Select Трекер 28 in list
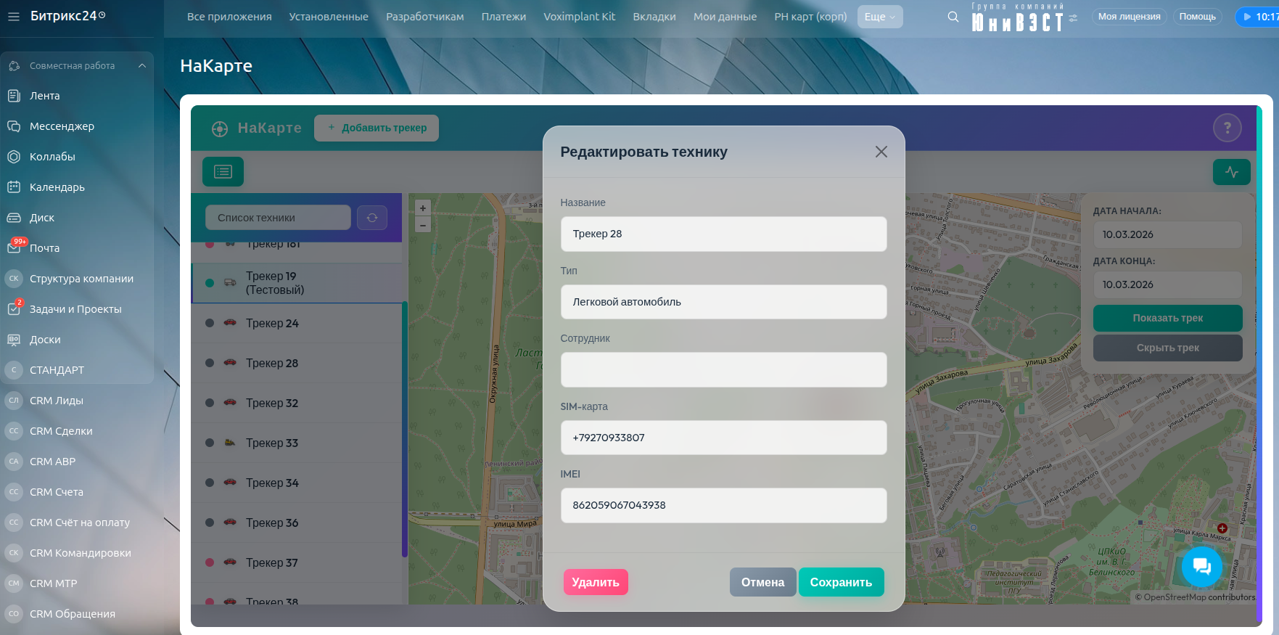Screen dimensions: 1279x635 point(297,363)
